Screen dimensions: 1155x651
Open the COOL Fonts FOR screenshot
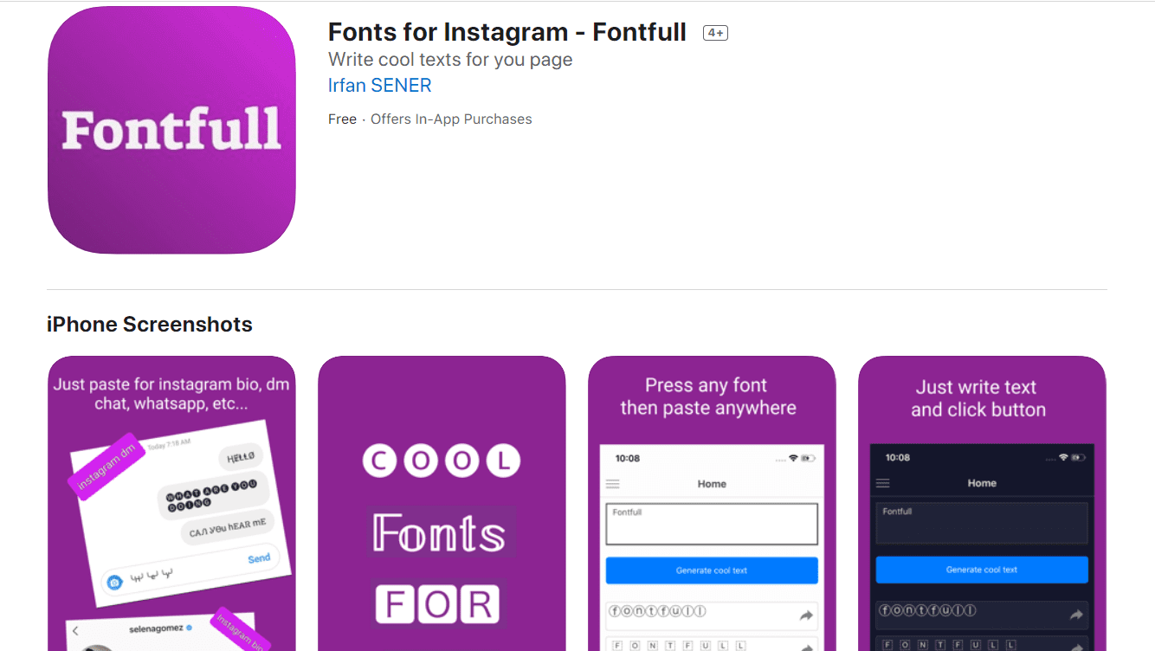(442, 503)
